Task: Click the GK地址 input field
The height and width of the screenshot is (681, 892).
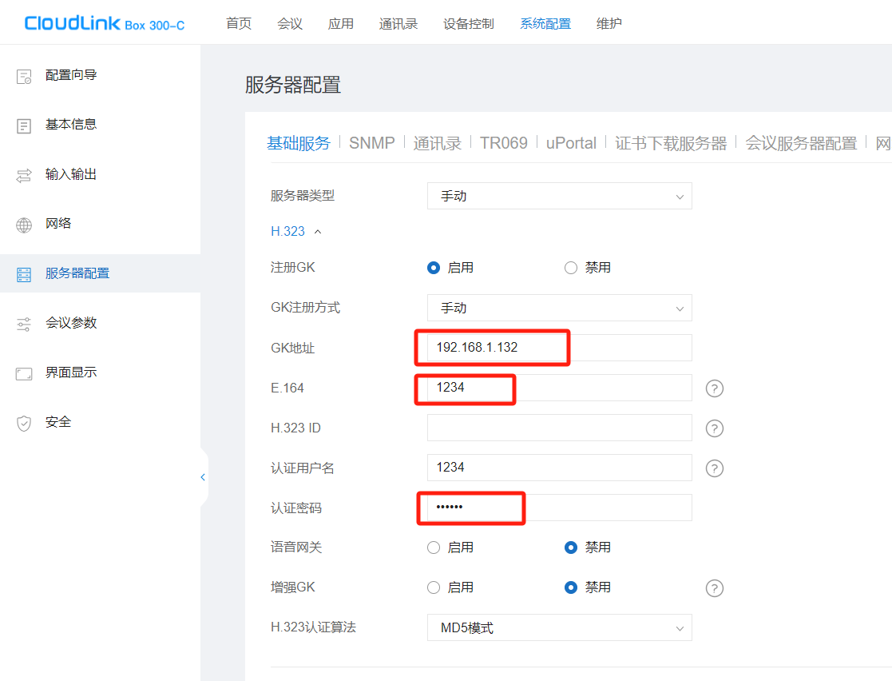Action: tap(559, 348)
